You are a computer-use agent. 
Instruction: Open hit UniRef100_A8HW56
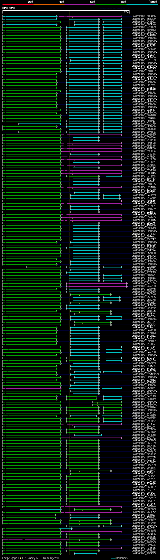point(143,16)
